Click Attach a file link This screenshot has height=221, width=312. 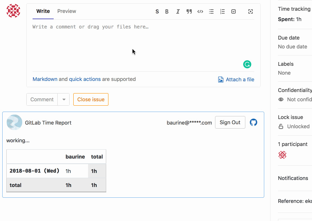point(236,79)
